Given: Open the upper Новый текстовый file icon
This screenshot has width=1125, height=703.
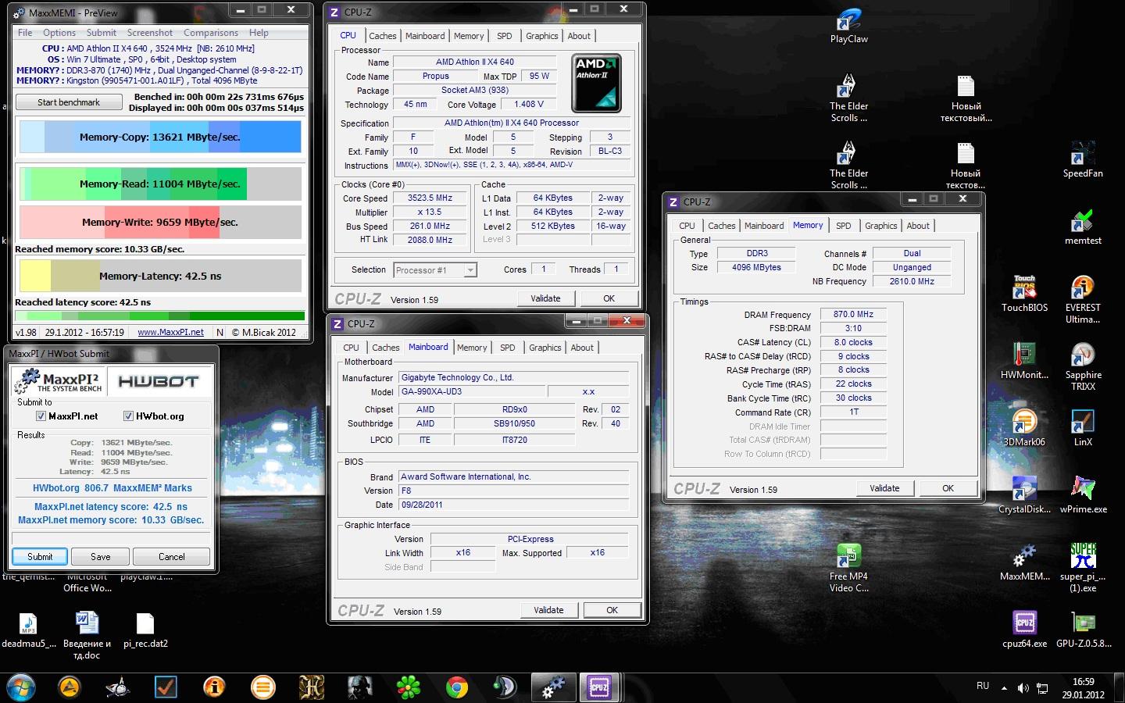Looking at the screenshot, I should 966,98.
